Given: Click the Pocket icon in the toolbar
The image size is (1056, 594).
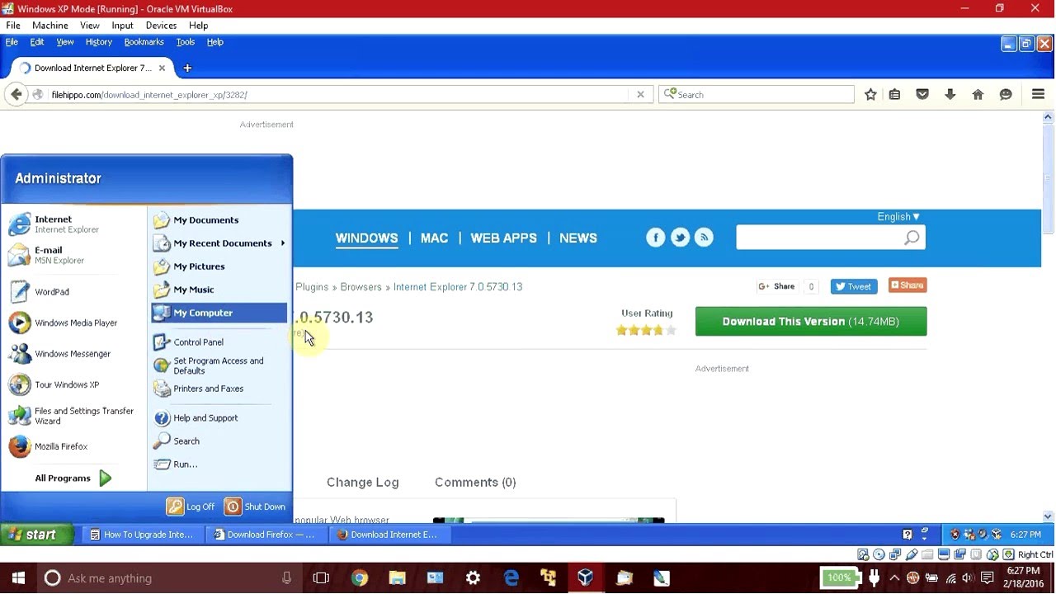Looking at the screenshot, I should tap(922, 95).
